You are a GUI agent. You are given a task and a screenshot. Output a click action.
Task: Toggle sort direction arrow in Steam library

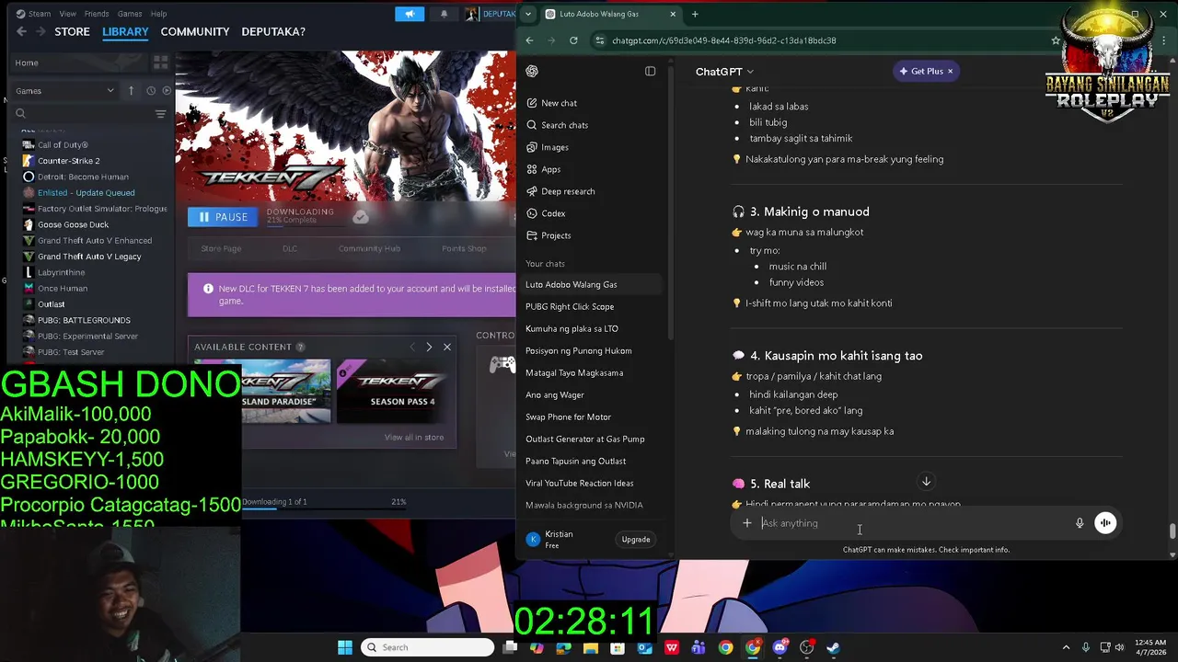[131, 90]
